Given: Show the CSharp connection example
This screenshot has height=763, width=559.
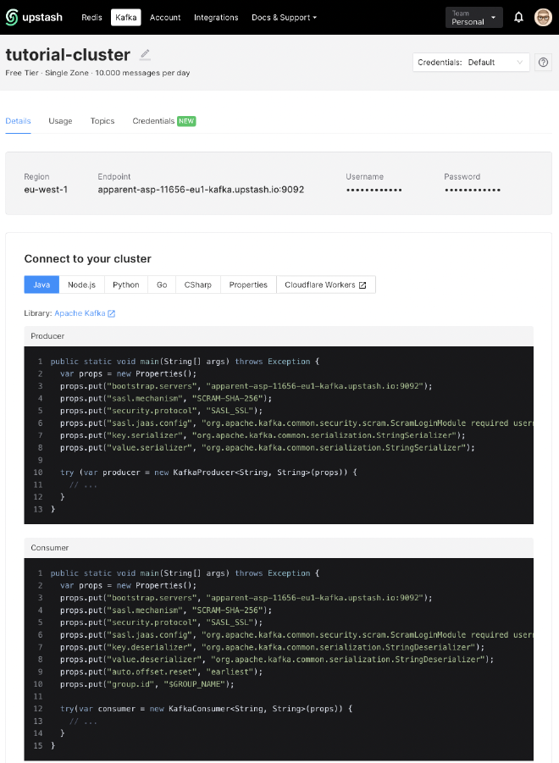Looking at the screenshot, I should (x=198, y=285).
